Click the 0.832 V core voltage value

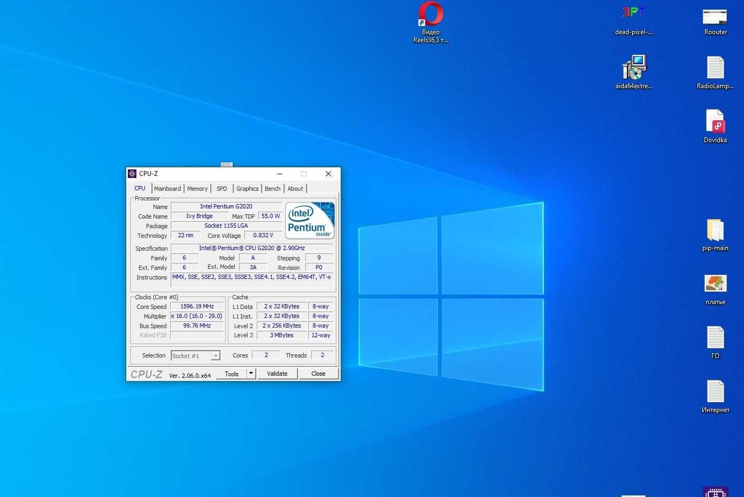click(x=263, y=235)
